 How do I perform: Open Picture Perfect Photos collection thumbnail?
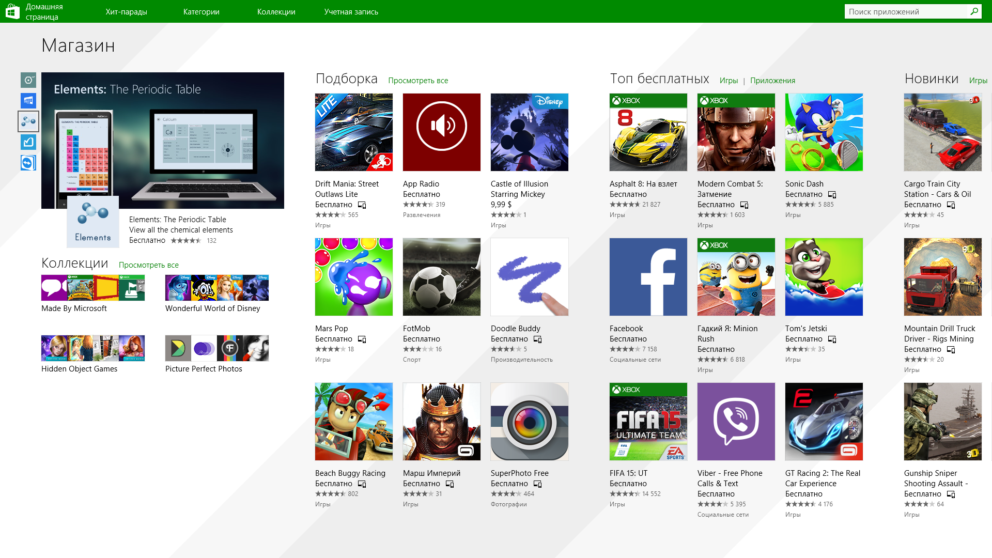[217, 348]
